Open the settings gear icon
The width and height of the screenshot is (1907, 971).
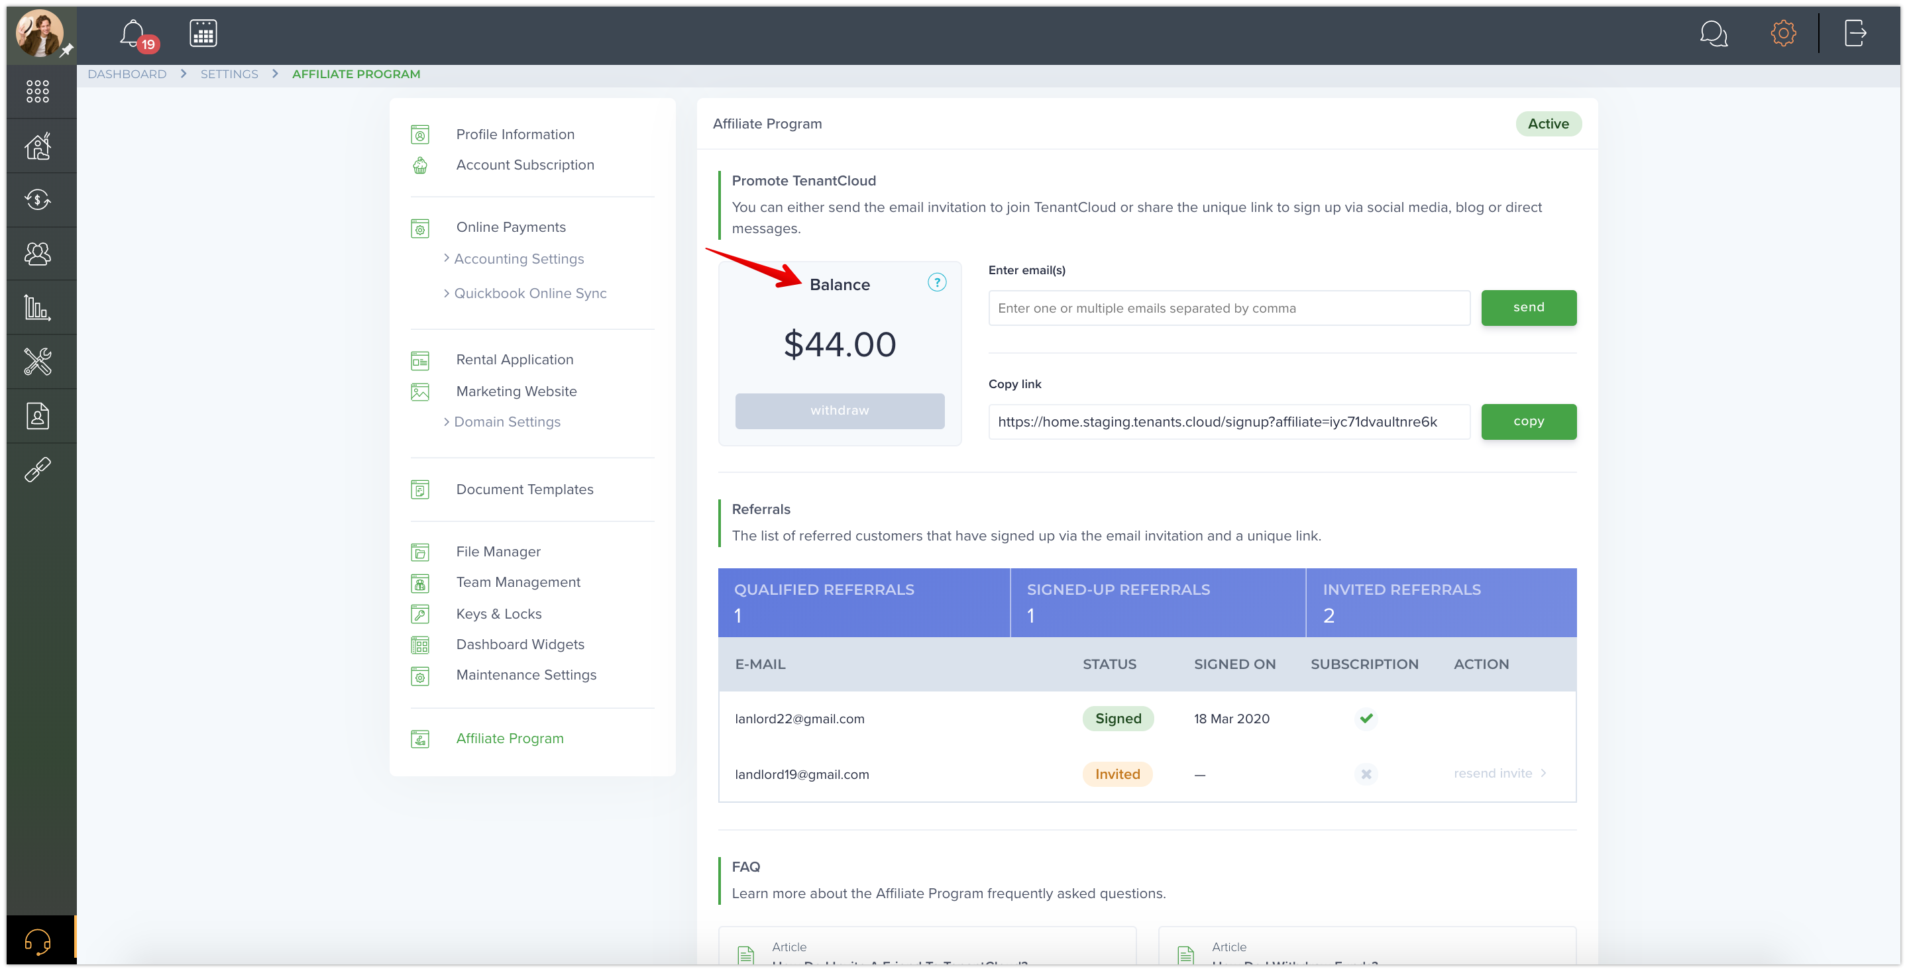pyautogui.click(x=1782, y=33)
